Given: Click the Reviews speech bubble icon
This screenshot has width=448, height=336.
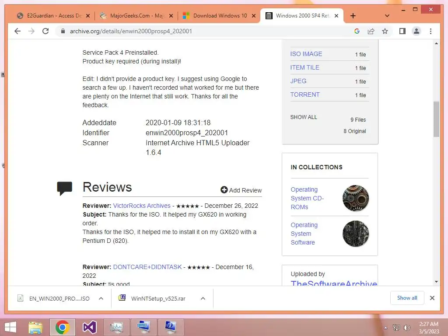Looking at the screenshot, I should point(65,189).
